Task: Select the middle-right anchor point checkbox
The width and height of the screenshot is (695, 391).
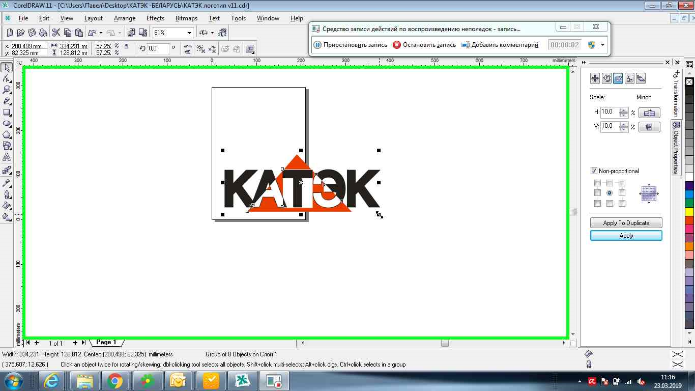Action: 622,193
